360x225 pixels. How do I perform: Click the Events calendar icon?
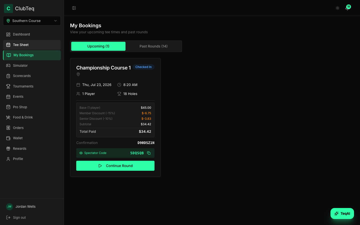(x=8, y=97)
